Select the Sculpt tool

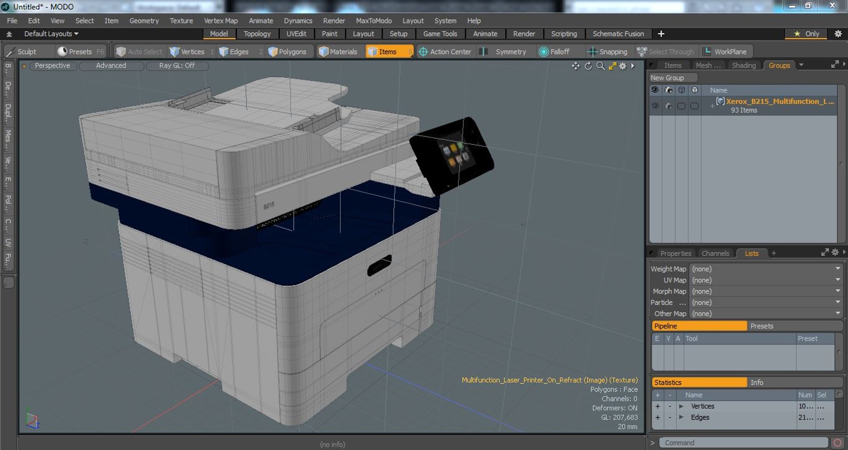pyautogui.click(x=22, y=52)
